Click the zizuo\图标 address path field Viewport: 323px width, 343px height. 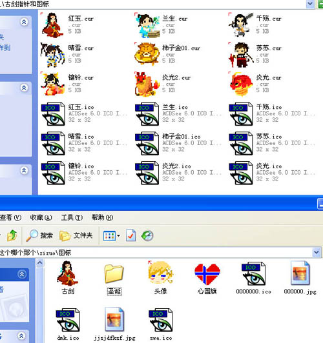click(156, 253)
